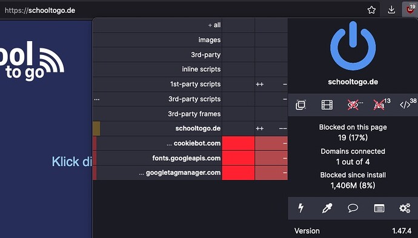Open the logger list icon
This screenshot has height=238, width=418.
379,208
